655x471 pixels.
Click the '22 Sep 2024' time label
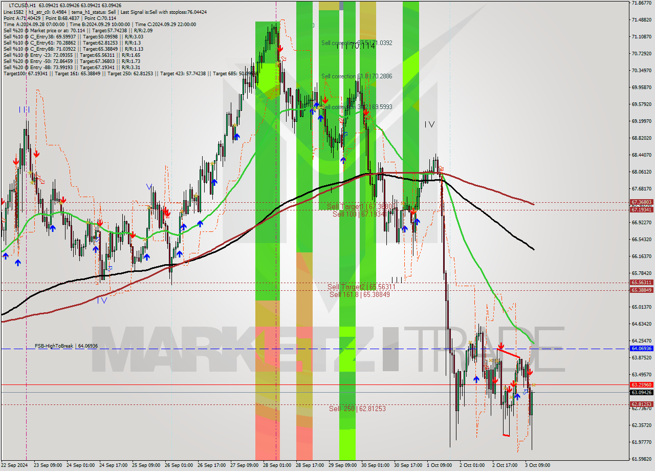tap(14, 465)
